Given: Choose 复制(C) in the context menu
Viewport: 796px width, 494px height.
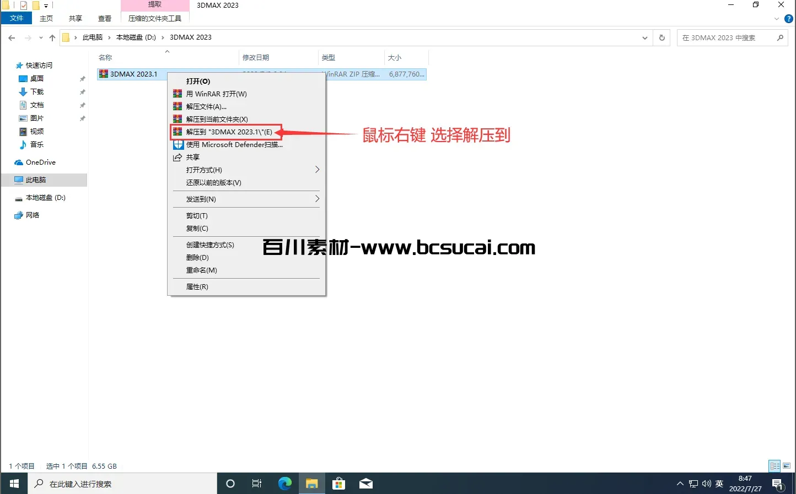Looking at the screenshot, I should [246, 228].
